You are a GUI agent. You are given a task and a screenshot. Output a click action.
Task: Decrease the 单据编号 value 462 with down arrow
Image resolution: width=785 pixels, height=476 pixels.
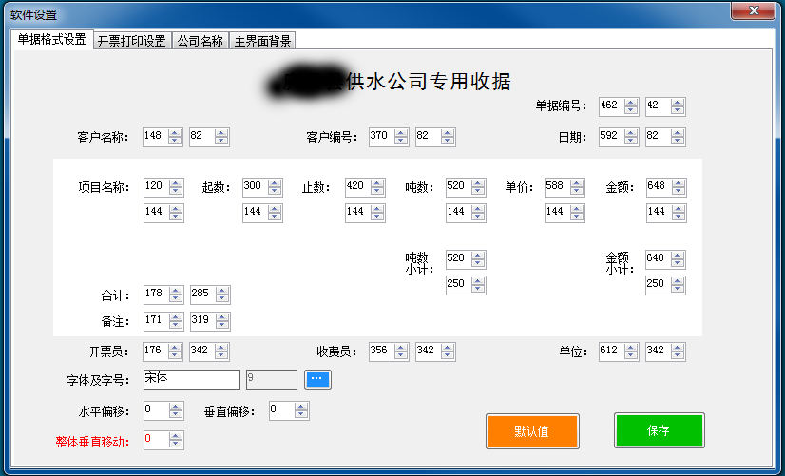pyautogui.click(x=631, y=110)
